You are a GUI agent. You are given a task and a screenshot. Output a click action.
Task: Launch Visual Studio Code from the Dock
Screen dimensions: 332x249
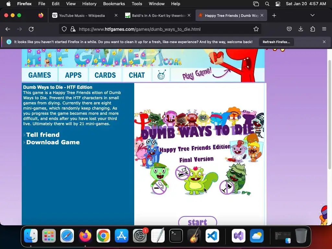[212, 236]
